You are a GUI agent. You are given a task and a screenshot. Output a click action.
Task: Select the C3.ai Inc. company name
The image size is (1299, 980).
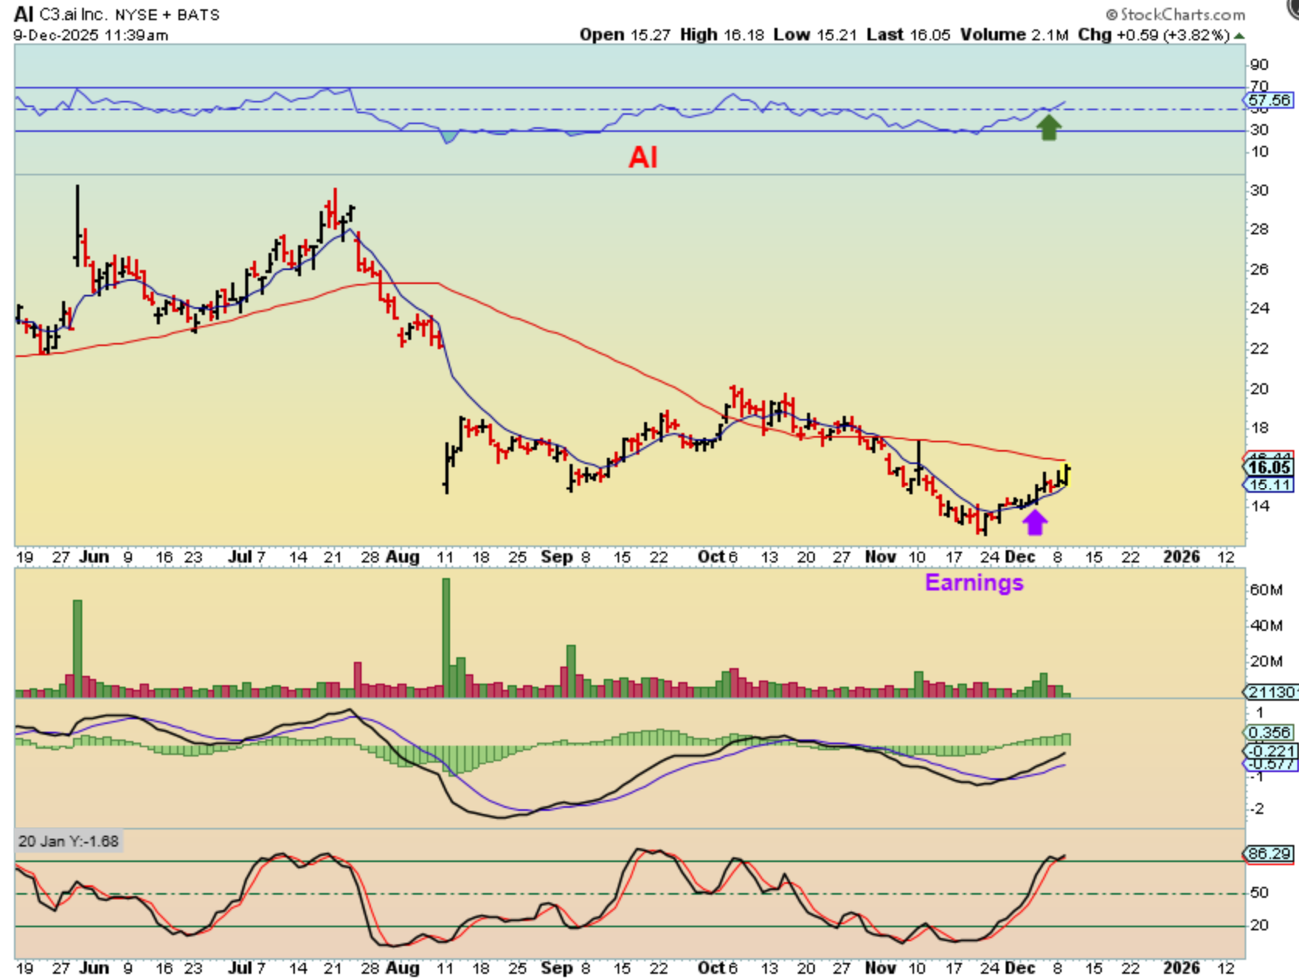[x=74, y=15]
